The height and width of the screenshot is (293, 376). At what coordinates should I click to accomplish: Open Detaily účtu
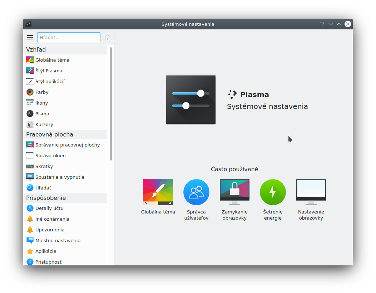pos(65,208)
